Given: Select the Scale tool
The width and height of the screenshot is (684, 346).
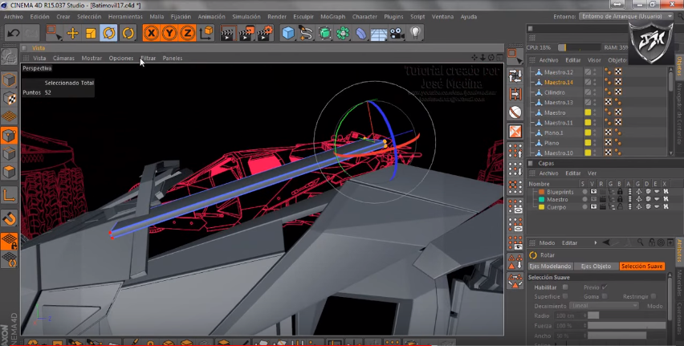Looking at the screenshot, I should 91,33.
